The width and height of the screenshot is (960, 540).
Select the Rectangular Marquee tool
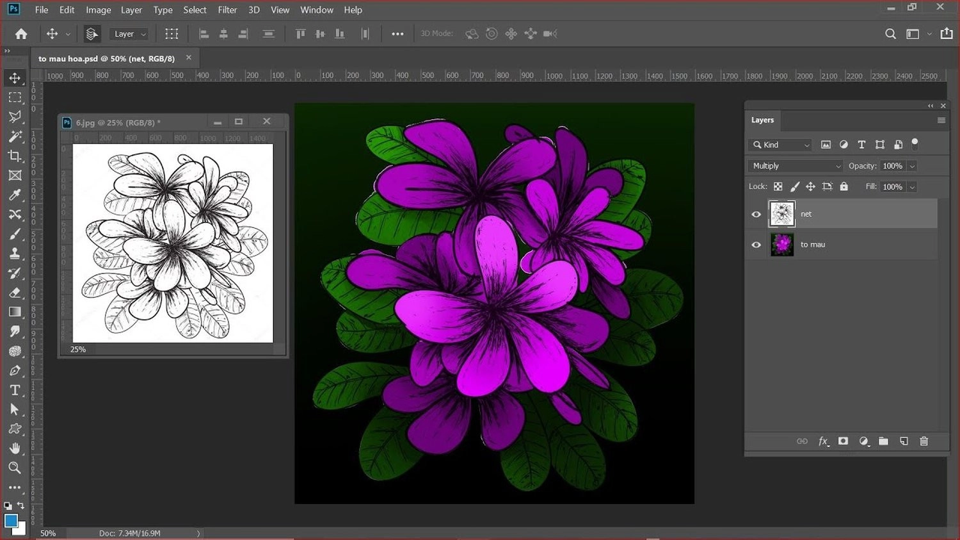coord(15,97)
